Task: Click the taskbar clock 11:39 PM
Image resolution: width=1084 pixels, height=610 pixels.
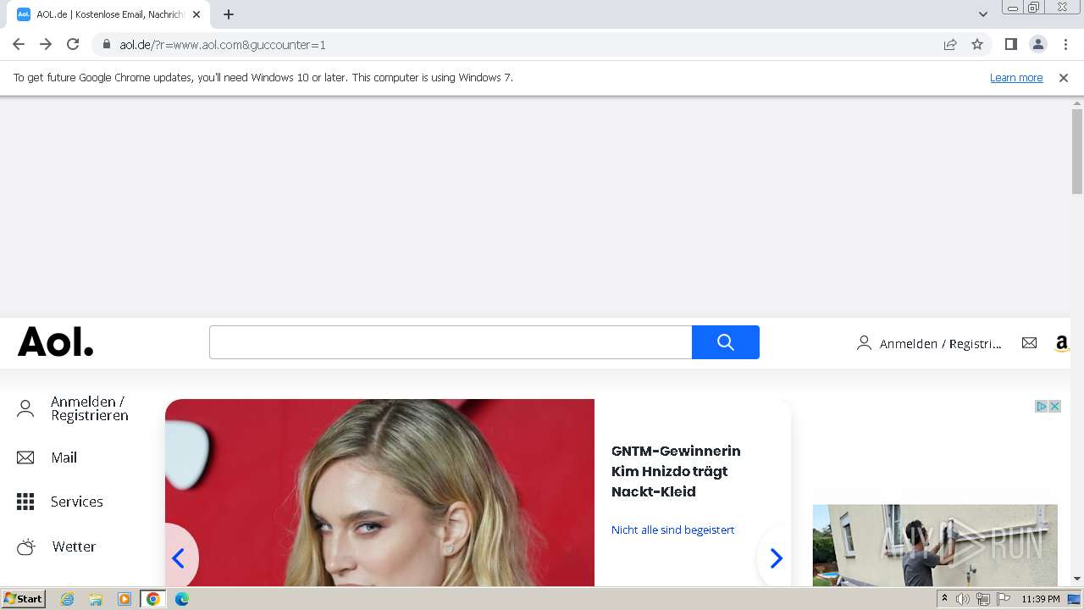Action: 1041,599
